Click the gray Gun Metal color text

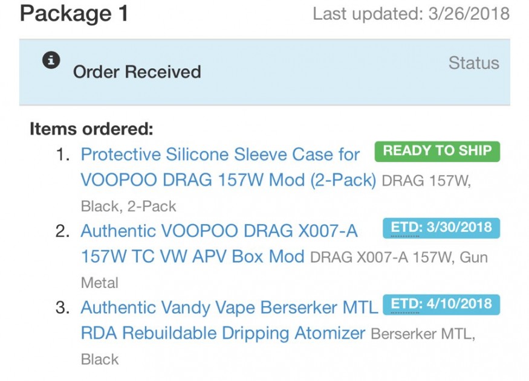coord(100,283)
